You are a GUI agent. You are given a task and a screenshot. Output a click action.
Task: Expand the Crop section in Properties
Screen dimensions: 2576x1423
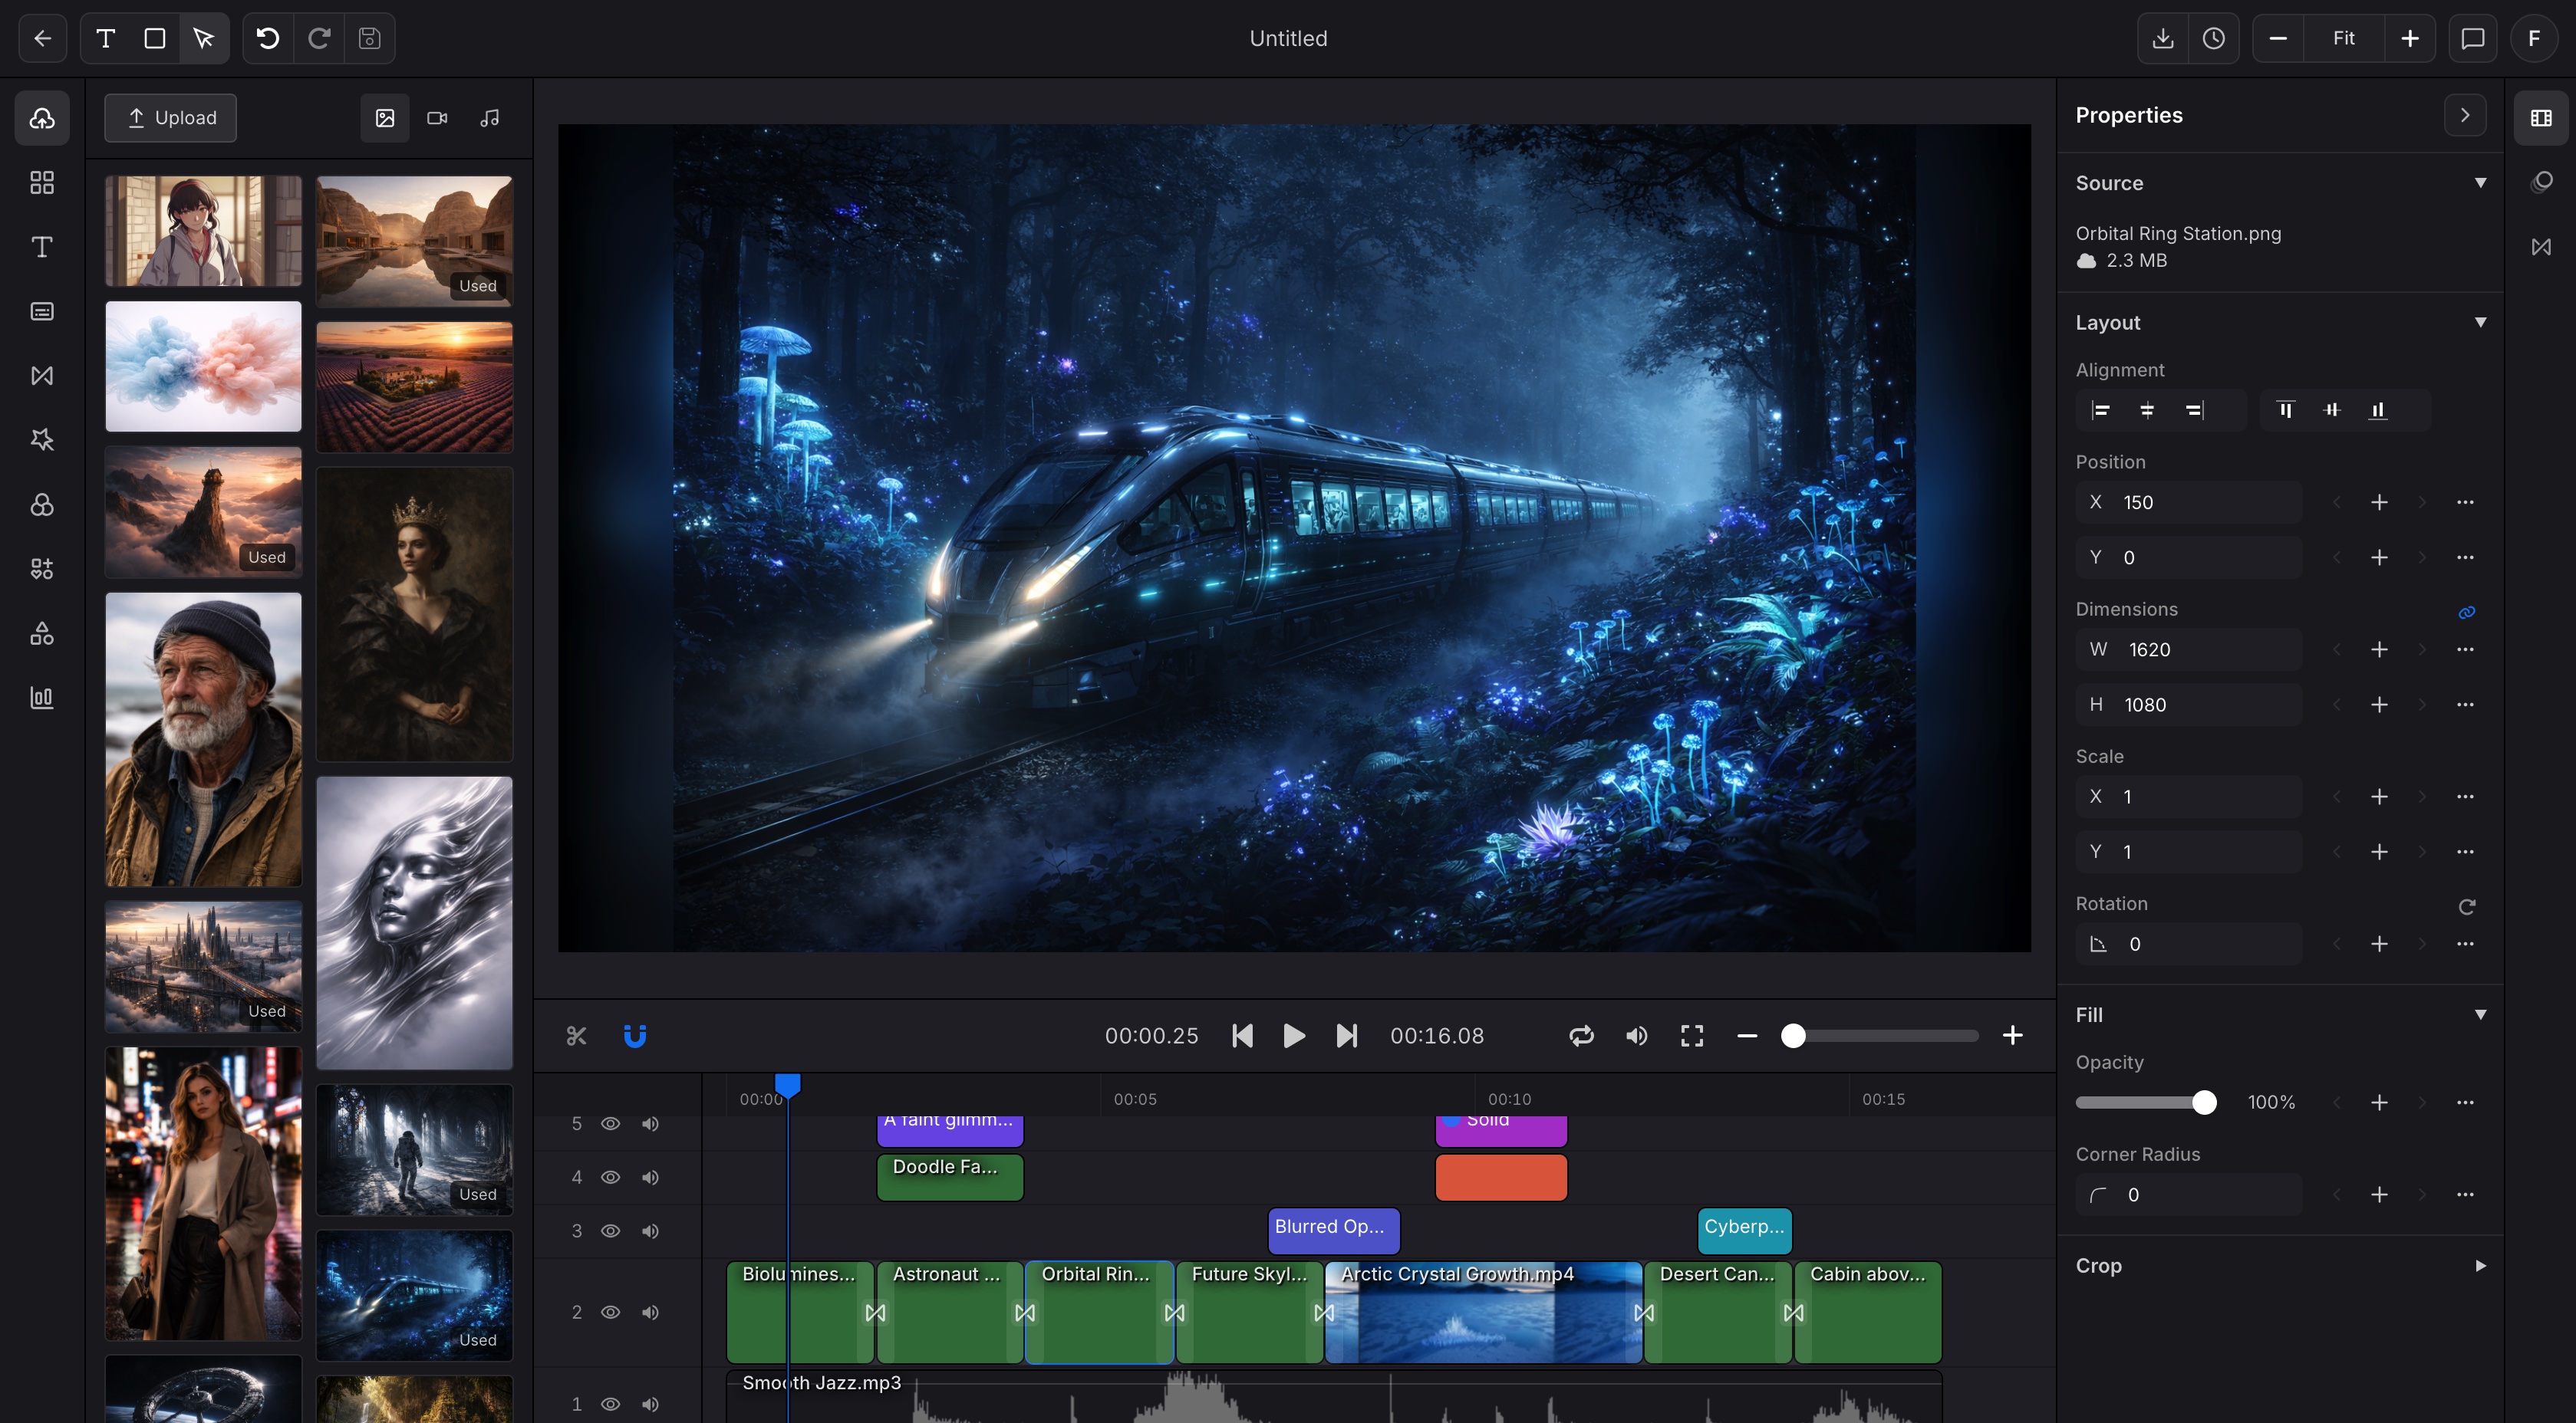coord(2478,1265)
